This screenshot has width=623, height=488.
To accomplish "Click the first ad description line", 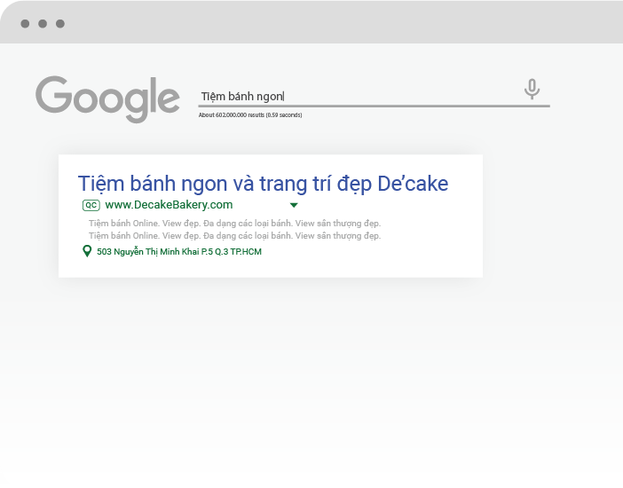I will 234,224.
